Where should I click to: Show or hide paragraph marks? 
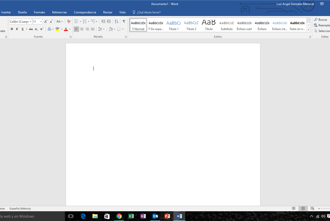[124, 21]
